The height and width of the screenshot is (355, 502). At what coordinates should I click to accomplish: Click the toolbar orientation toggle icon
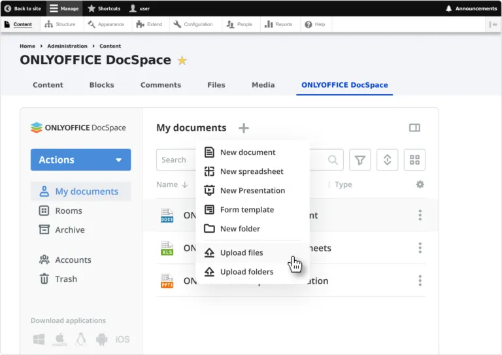(x=493, y=24)
